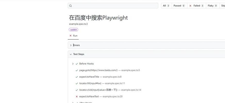
Task: Select the Run tab
Action: [73, 36]
